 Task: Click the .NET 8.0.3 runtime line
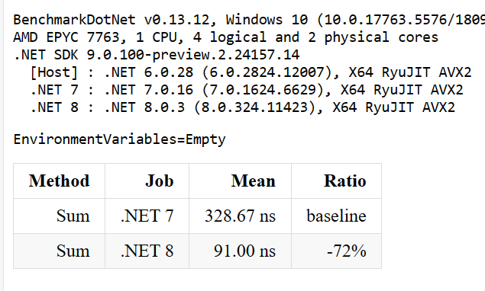click(x=243, y=107)
